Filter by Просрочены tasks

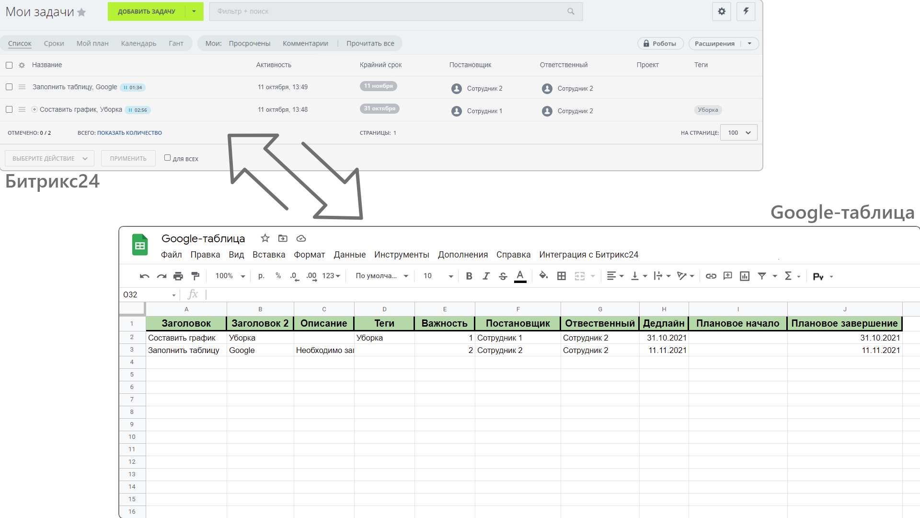250,44
